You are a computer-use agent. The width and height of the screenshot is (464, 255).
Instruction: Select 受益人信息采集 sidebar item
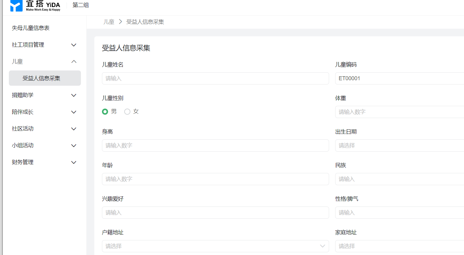pos(42,78)
